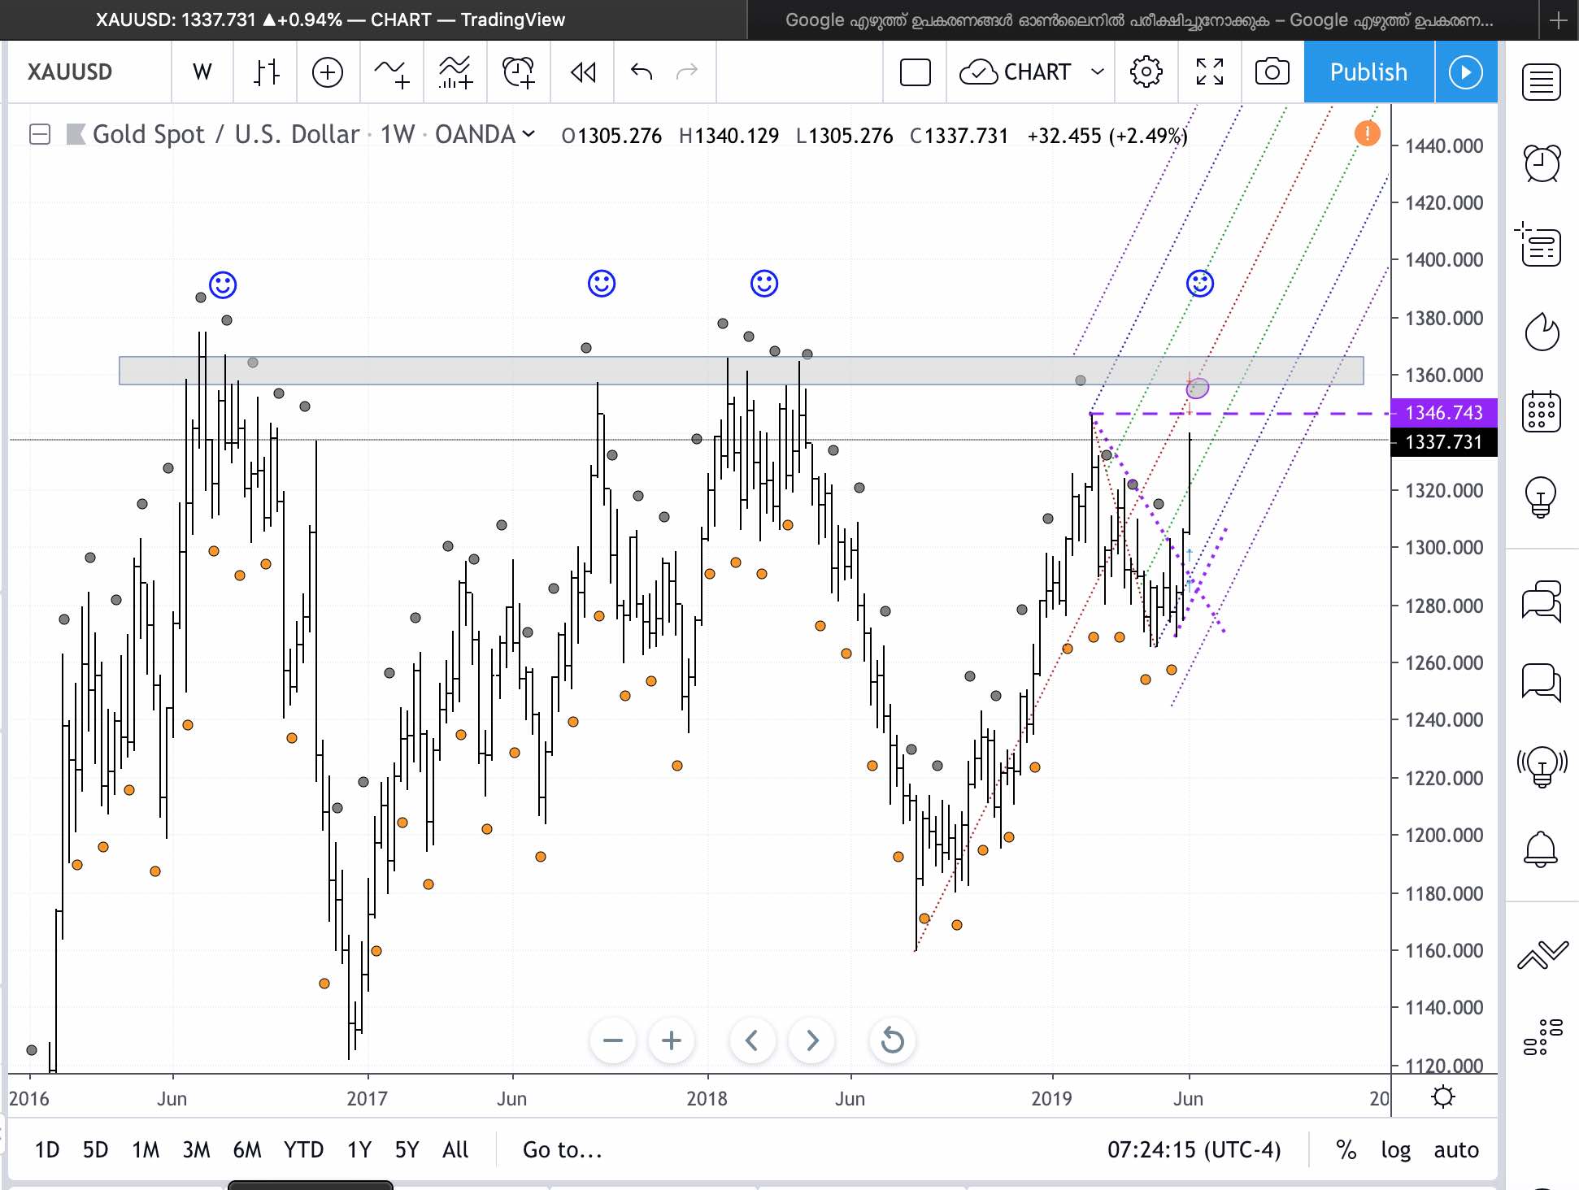Viewport: 1579px width, 1190px height.
Task: Toggle auto scale on the price axis
Action: (x=1455, y=1149)
